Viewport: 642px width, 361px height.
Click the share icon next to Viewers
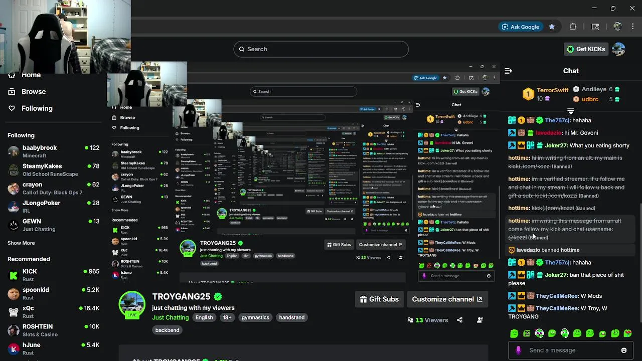click(x=459, y=320)
